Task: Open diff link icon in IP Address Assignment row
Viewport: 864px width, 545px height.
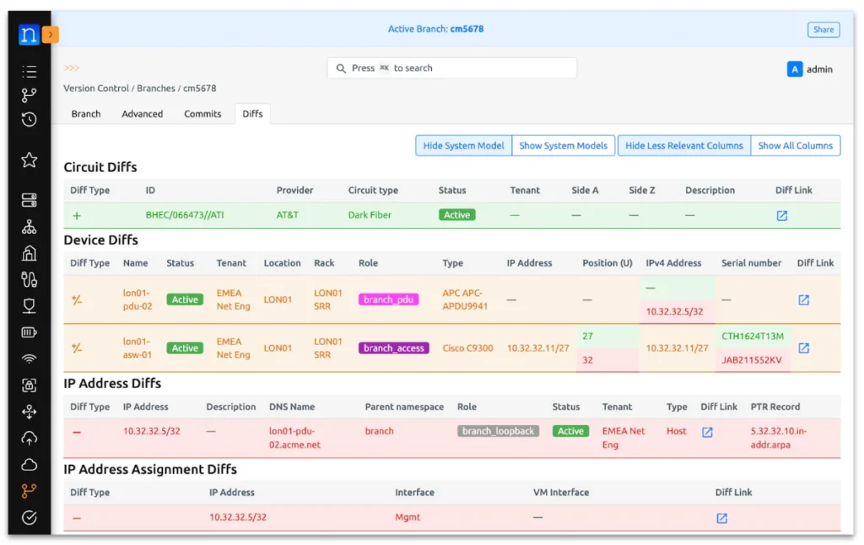Action: [721, 518]
